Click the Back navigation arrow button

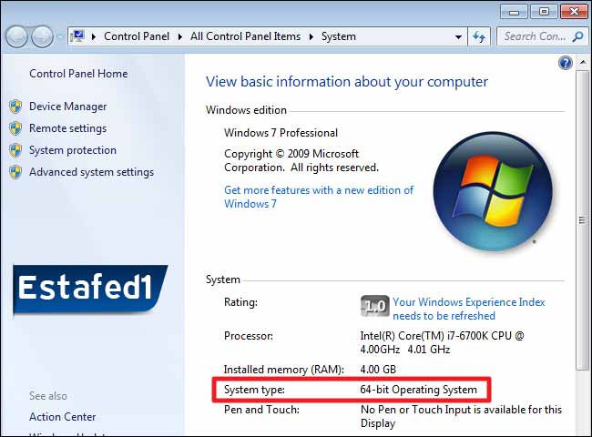coord(17,36)
